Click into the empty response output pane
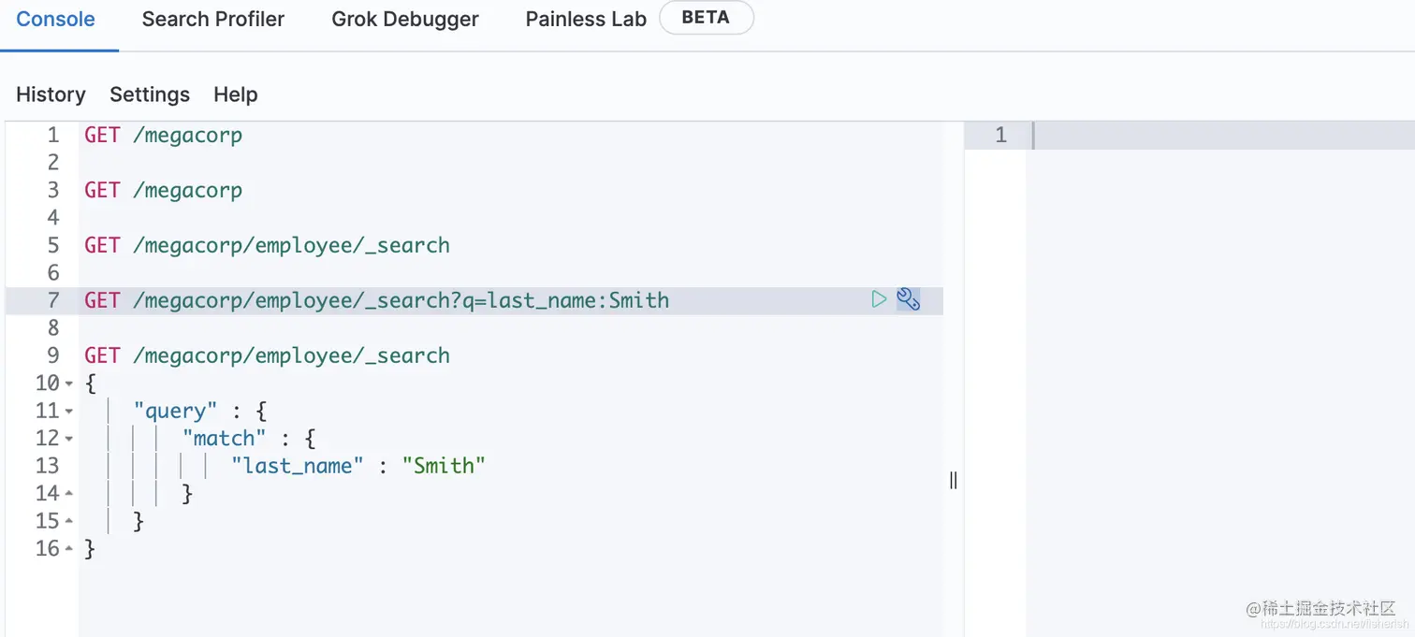 [1217, 374]
